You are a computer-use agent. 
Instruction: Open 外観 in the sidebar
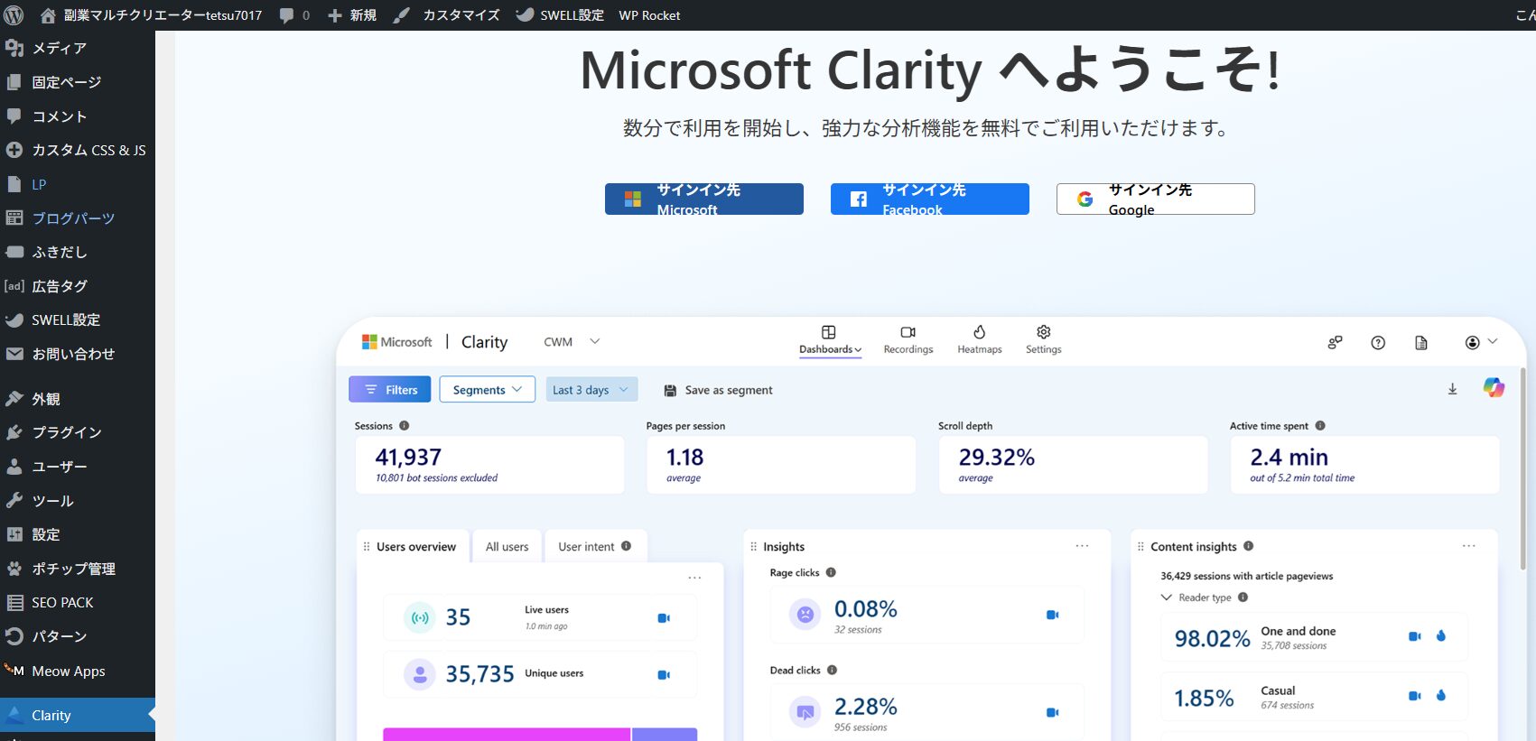[78, 399]
